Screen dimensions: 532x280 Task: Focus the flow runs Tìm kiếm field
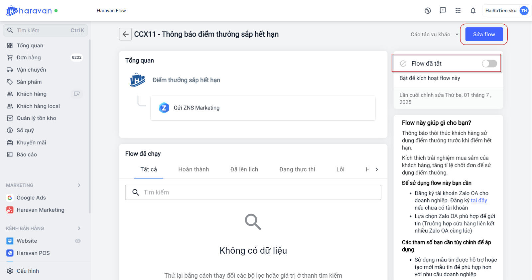253,192
